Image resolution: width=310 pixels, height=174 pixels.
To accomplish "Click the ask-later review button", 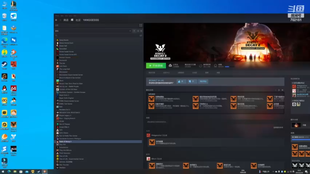I will pyautogui.click(x=203, y=81).
